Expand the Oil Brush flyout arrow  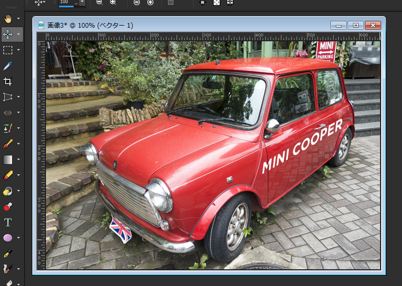18,269
